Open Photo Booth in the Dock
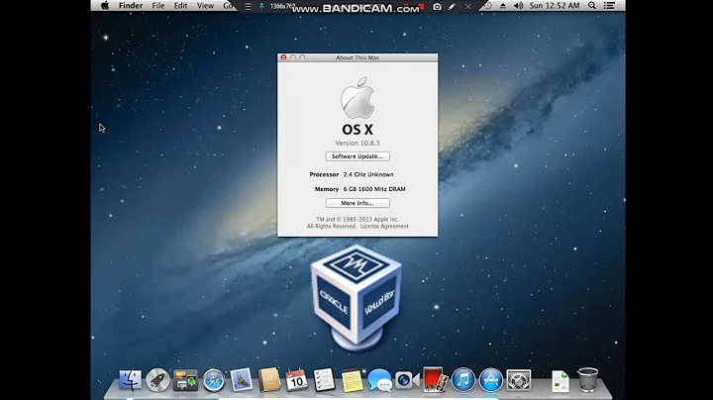This screenshot has width=713, height=400. [x=435, y=379]
